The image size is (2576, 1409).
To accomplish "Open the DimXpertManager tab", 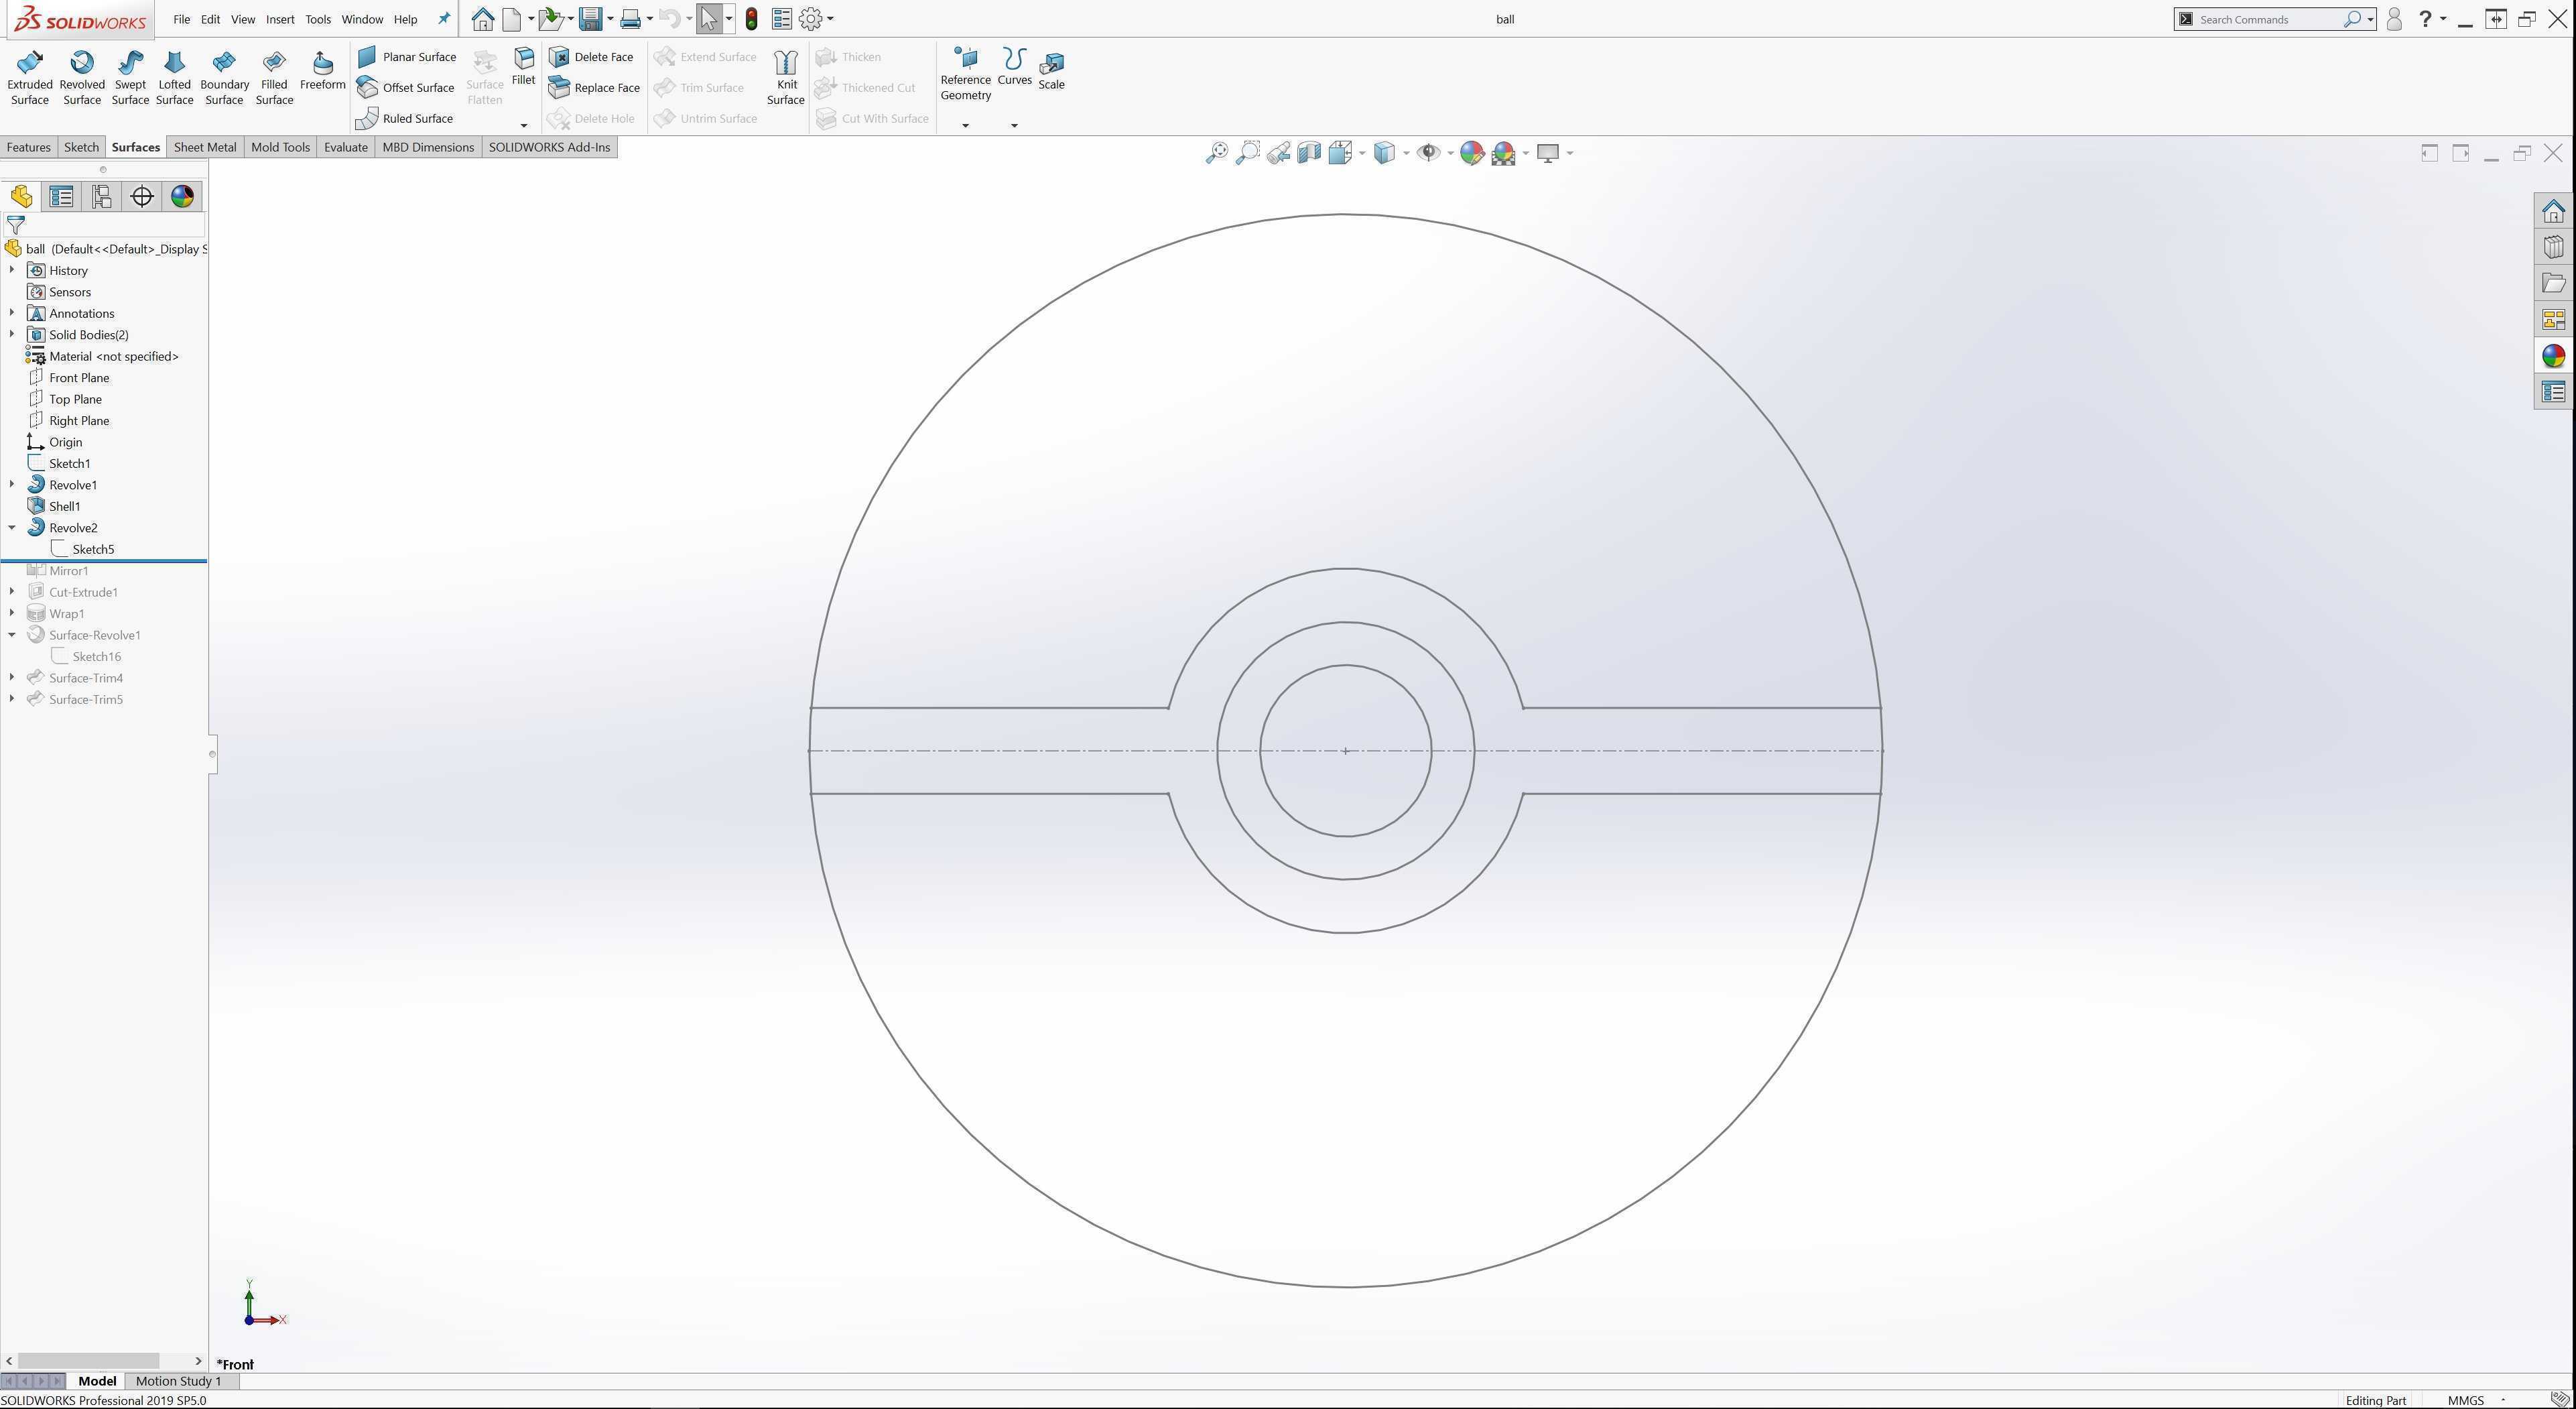I will [142, 197].
